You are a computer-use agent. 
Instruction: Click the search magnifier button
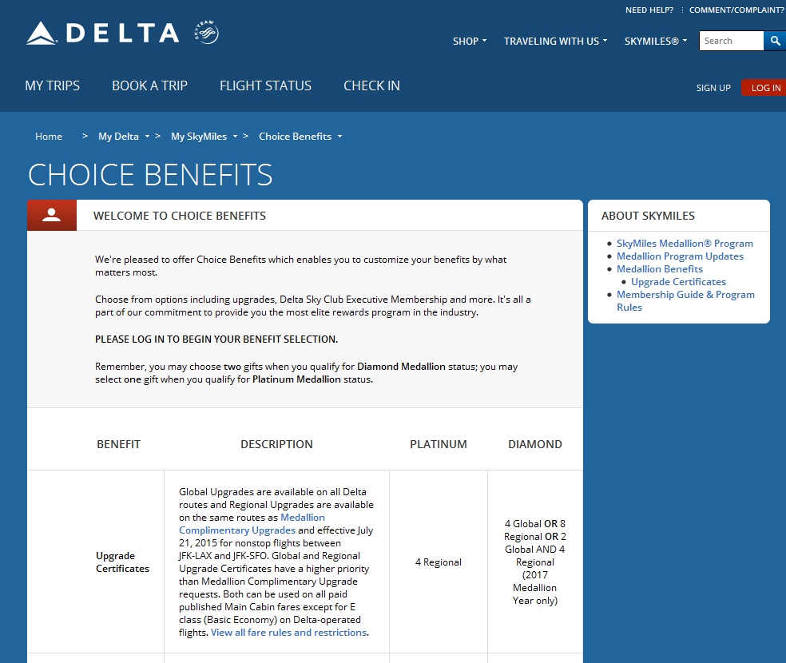click(774, 41)
